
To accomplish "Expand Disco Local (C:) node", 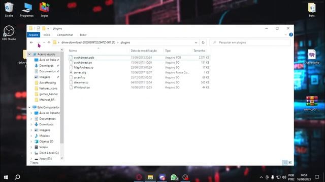I will click(31, 153).
